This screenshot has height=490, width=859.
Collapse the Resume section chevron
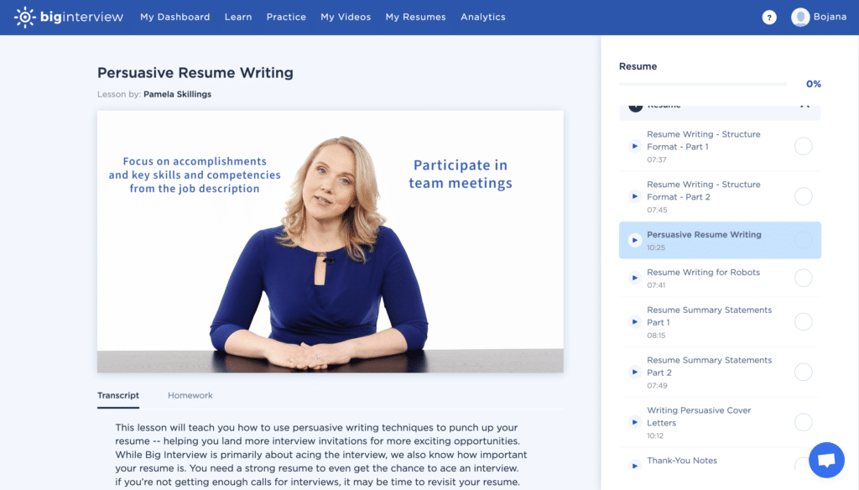pyautogui.click(x=804, y=107)
